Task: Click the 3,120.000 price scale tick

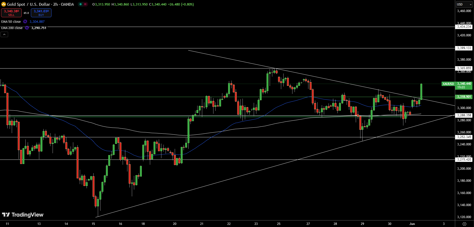Action: pyautogui.click(x=464, y=217)
